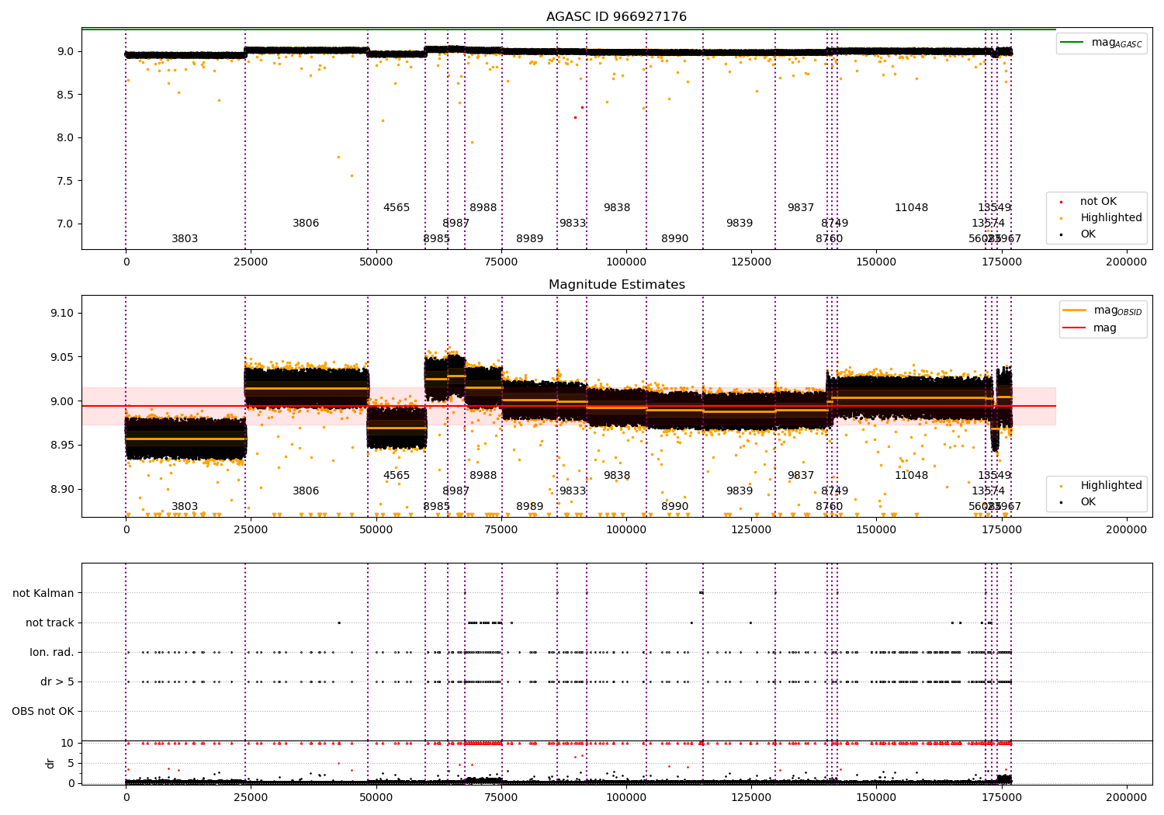The image size is (1164, 815).
Task: Click OBSID label 8988 in the top plot
Action: [483, 208]
